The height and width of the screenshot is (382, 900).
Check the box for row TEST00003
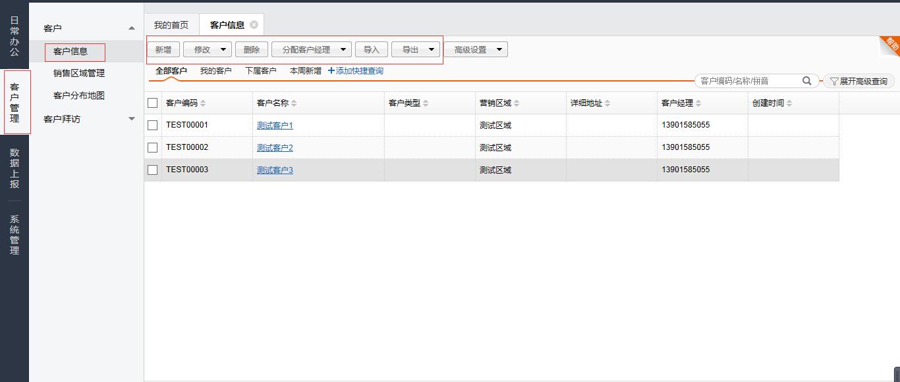(153, 170)
